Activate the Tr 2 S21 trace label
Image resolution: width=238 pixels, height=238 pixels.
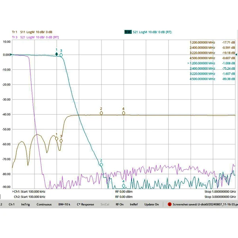point(148,32)
